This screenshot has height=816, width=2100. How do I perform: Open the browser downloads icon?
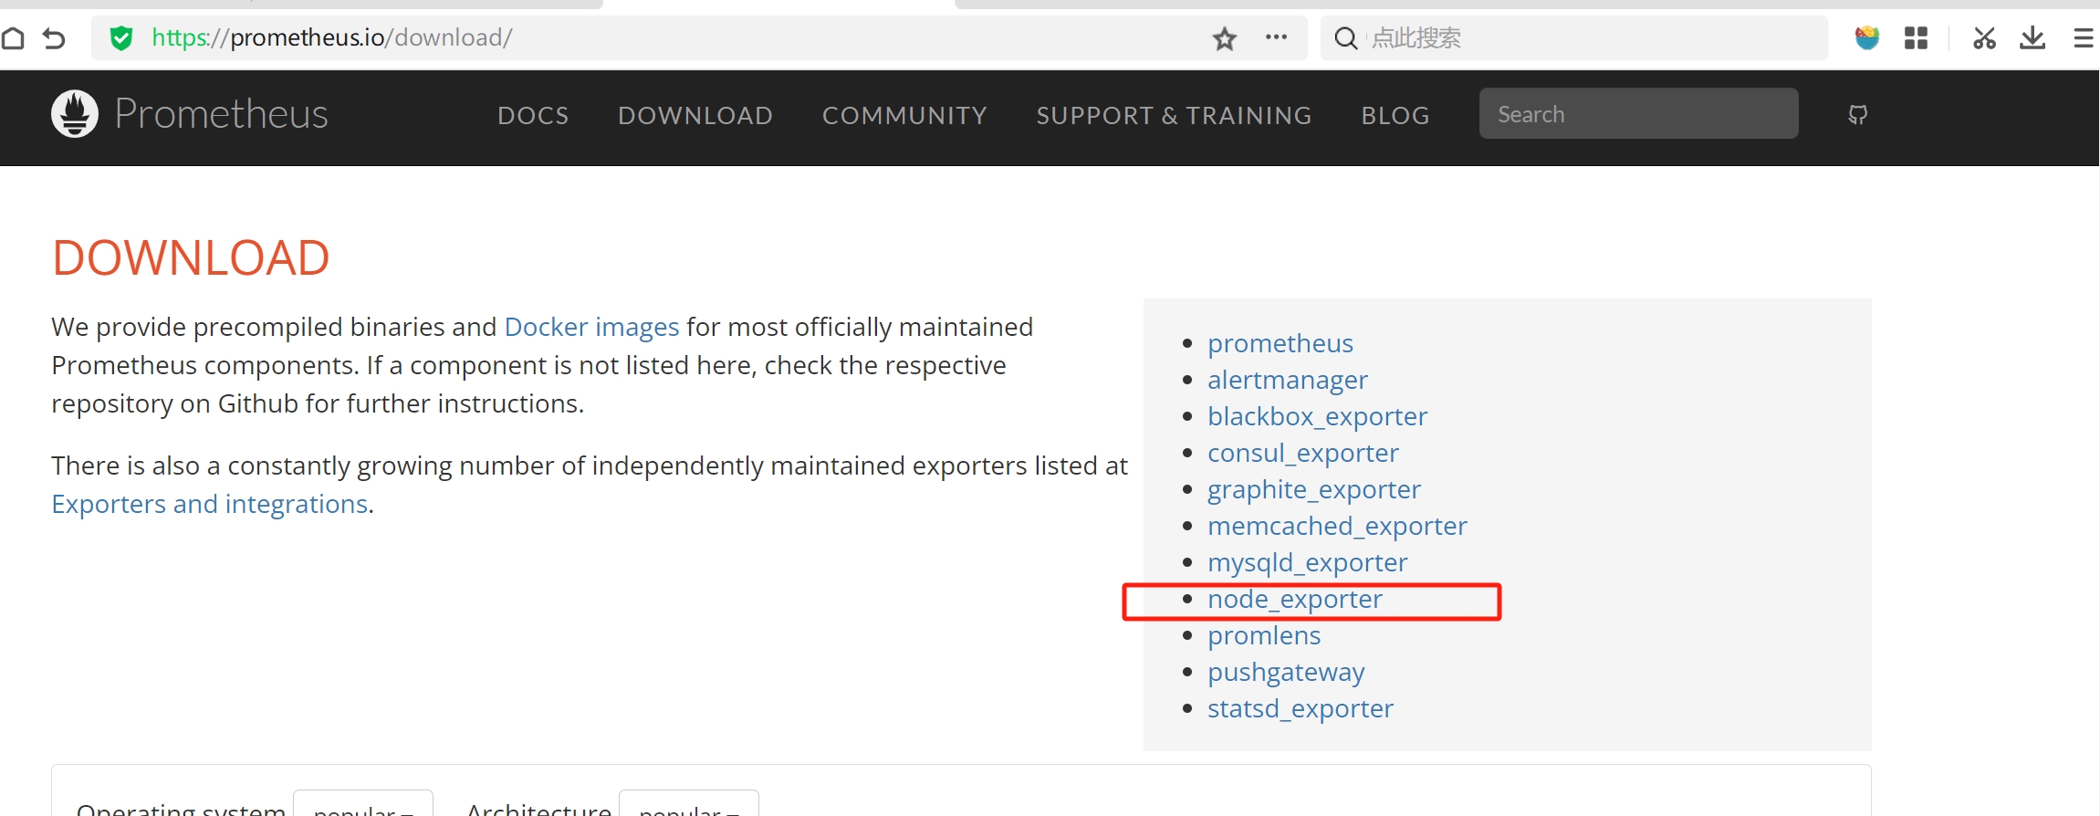pos(2032,38)
